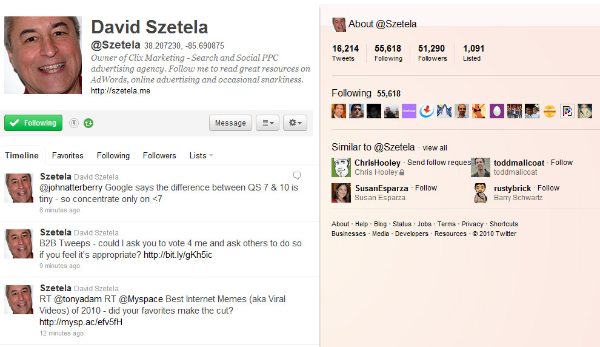Screen dimensions: 600x347
Task: Follow SusanEsparza from similar users
Action: coord(426,188)
